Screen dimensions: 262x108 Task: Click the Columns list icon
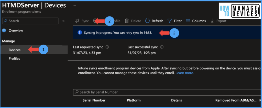188,21
